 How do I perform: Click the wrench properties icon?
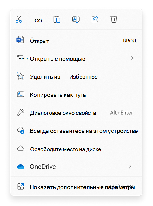tap(21, 112)
